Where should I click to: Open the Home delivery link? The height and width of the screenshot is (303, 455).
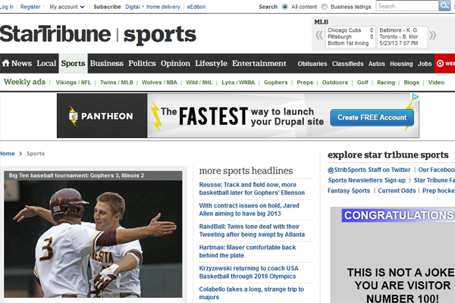pos(163,7)
